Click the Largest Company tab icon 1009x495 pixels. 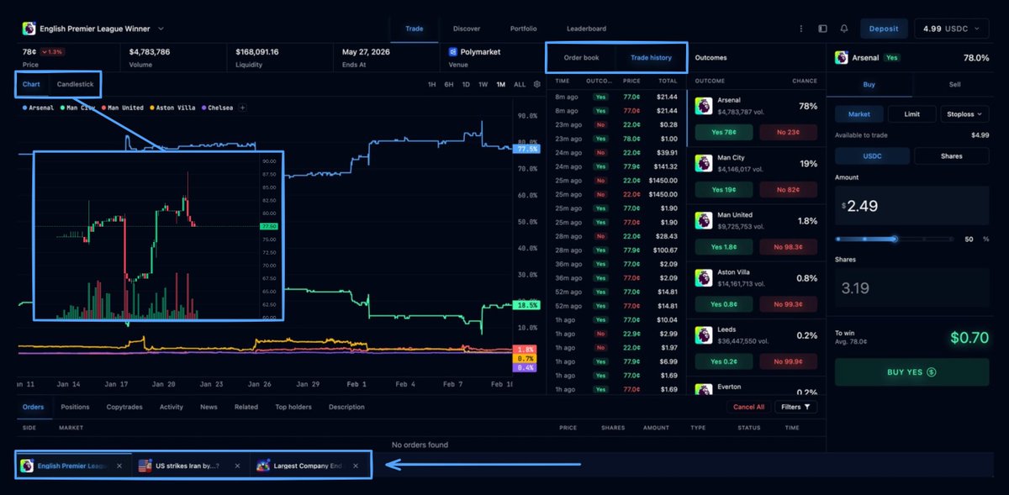tap(263, 466)
